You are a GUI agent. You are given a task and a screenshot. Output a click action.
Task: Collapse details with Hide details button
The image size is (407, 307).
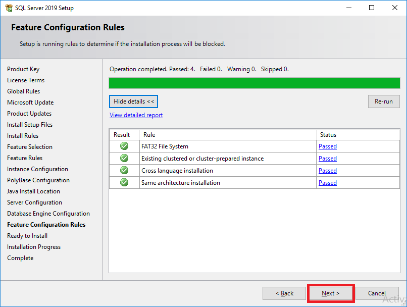pos(133,101)
